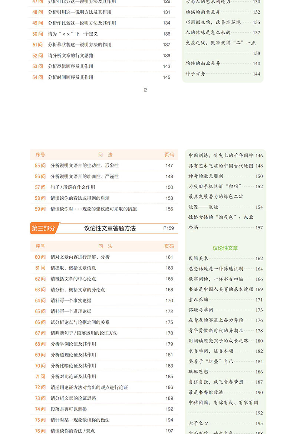Click the row "50问 请为“××”下一个定义"
This screenshot has width=293, height=434.
pyautogui.click(x=102, y=34)
